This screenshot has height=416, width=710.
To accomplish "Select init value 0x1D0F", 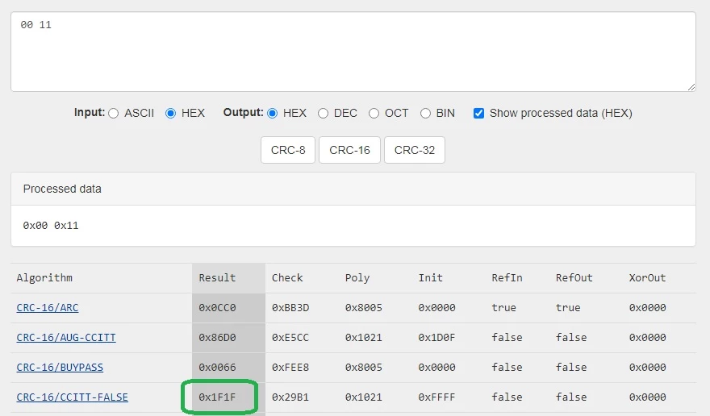I will click(437, 338).
